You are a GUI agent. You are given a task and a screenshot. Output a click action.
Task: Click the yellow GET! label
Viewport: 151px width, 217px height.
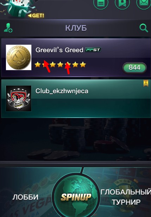(36, 15)
